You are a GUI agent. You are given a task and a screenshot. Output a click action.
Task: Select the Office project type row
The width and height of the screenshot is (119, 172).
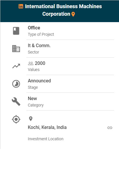click(70, 31)
